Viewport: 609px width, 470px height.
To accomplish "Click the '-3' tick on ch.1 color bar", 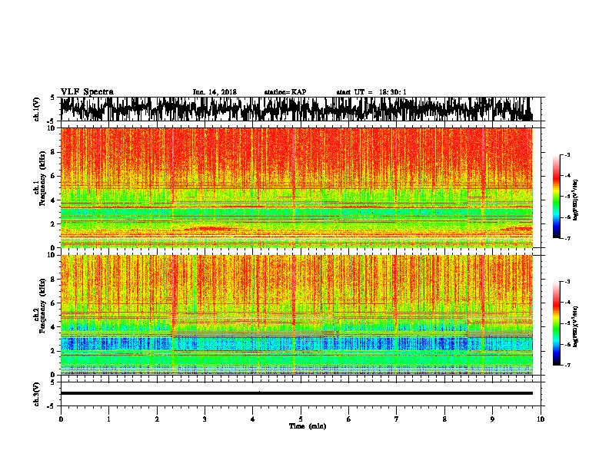I will pyautogui.click(x=567, y=154).
